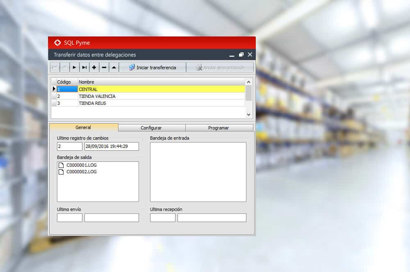Switch to the Configurar tab
This screenshot has height=272, width=410.
click(151, 128)
